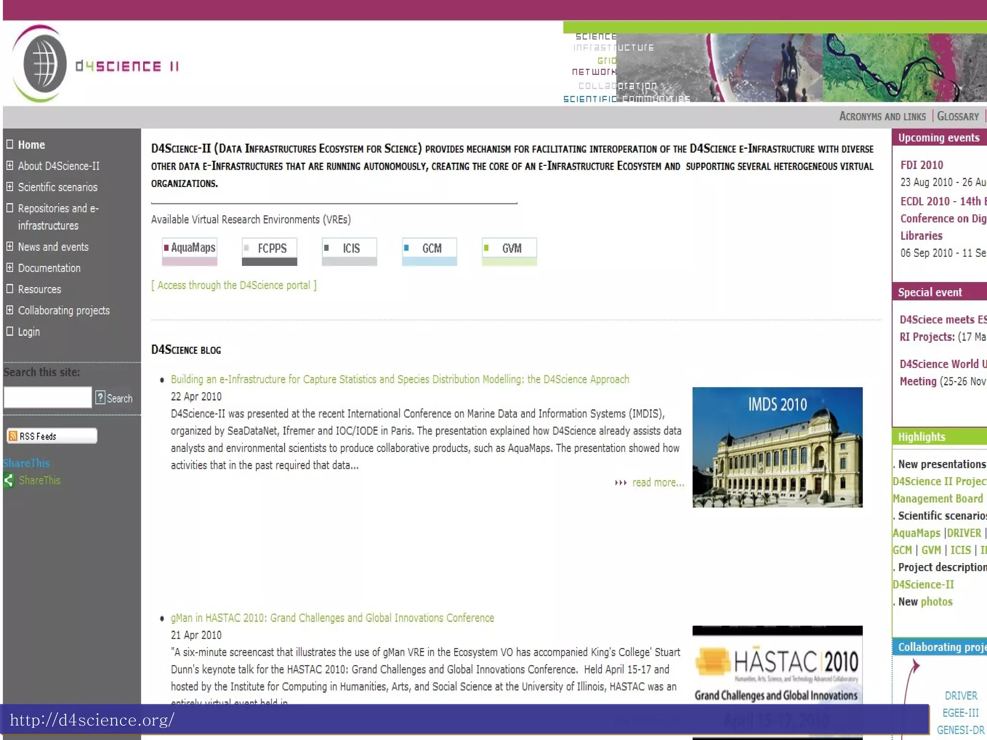Expand the About D4Science-II menu
987x740 pixels.
[x=10, y=166]
